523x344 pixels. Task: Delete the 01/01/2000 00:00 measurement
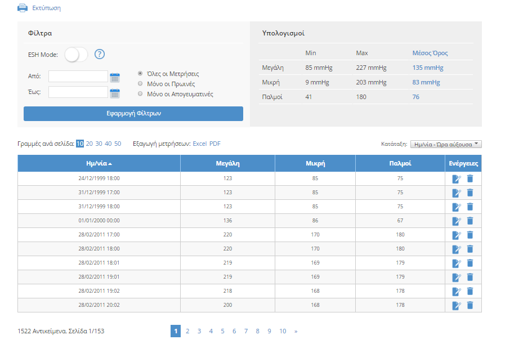click(x=470, y=221)
